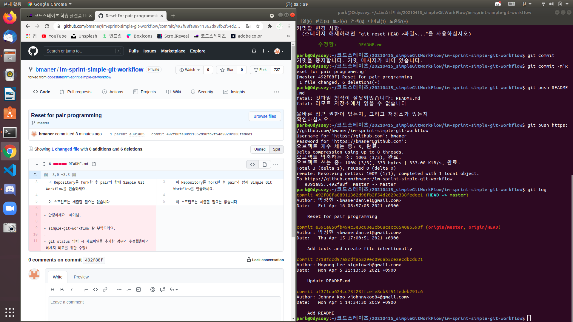The image size is (573, 322).
Task: Click the bold formatting icon
Action: coord(62,290)
